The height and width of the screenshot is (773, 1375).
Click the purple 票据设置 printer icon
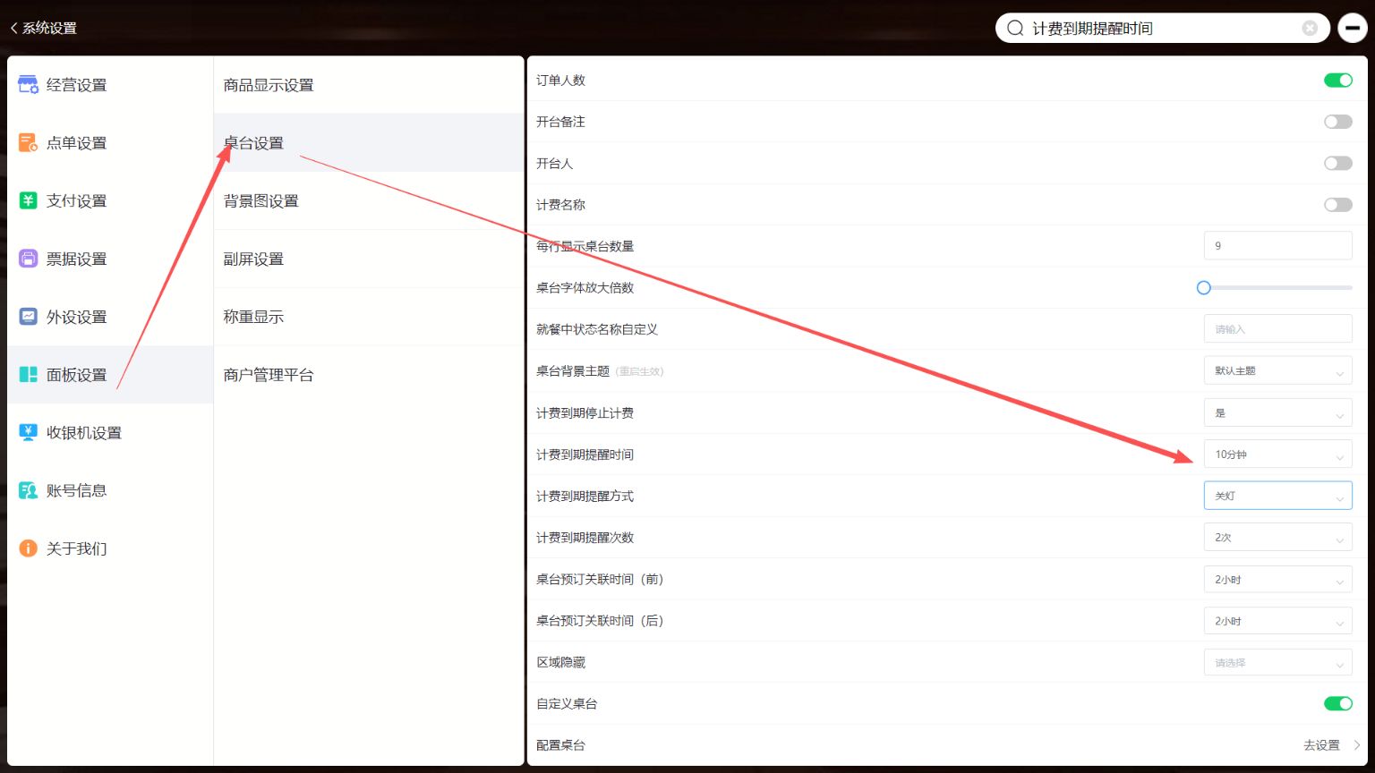(x=29, y=259)
